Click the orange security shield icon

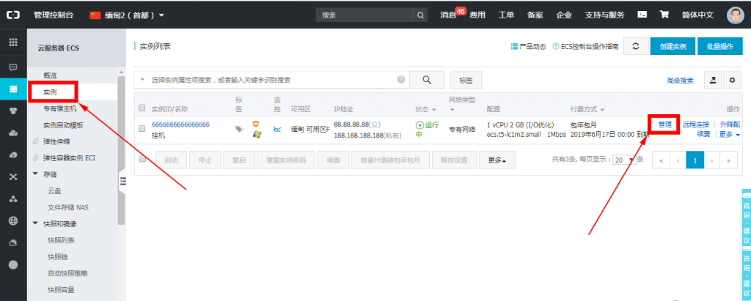tap(256, 124)
